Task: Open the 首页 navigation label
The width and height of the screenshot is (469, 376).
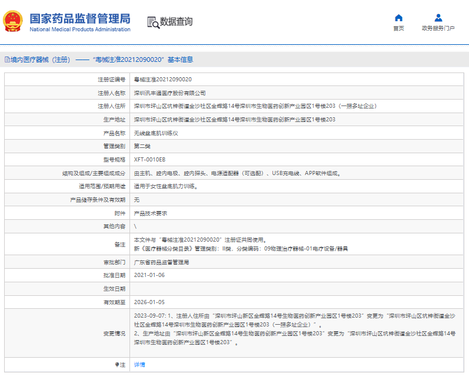Action: tap(398, 28)
